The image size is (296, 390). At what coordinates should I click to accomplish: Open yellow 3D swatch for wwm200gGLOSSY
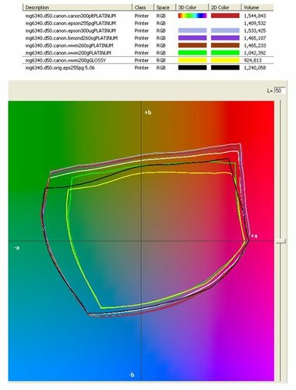192,60
